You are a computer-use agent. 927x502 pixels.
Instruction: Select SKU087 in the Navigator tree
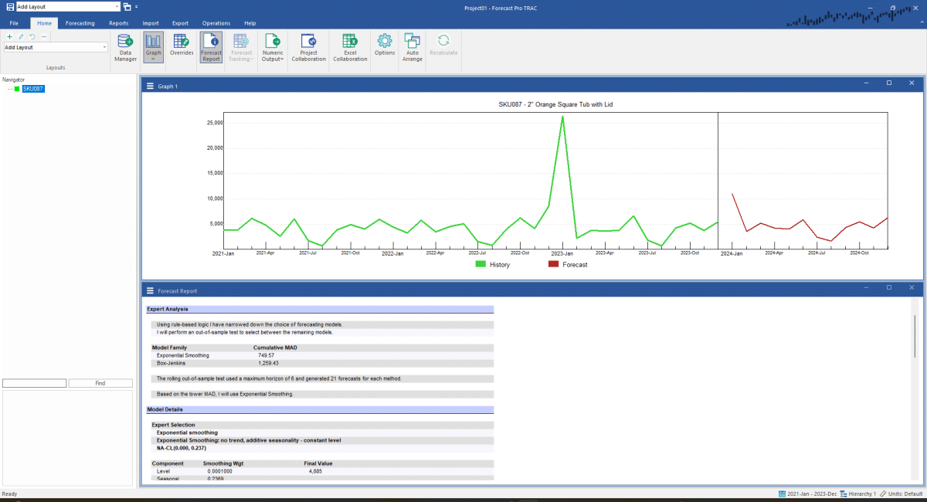[x=33, y=89]
